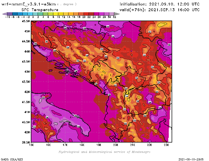
Task: Select the green legend swatch between 2 and 4
Action: tap(40, 14)
